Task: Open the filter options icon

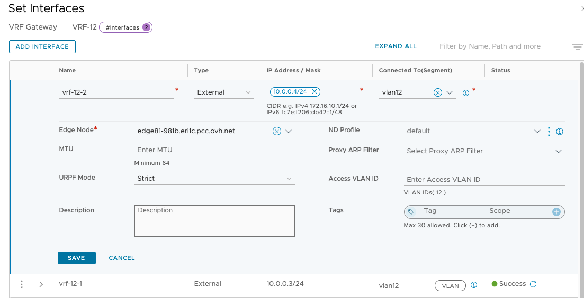Action: pyautogui.click(x=577, y=47)
